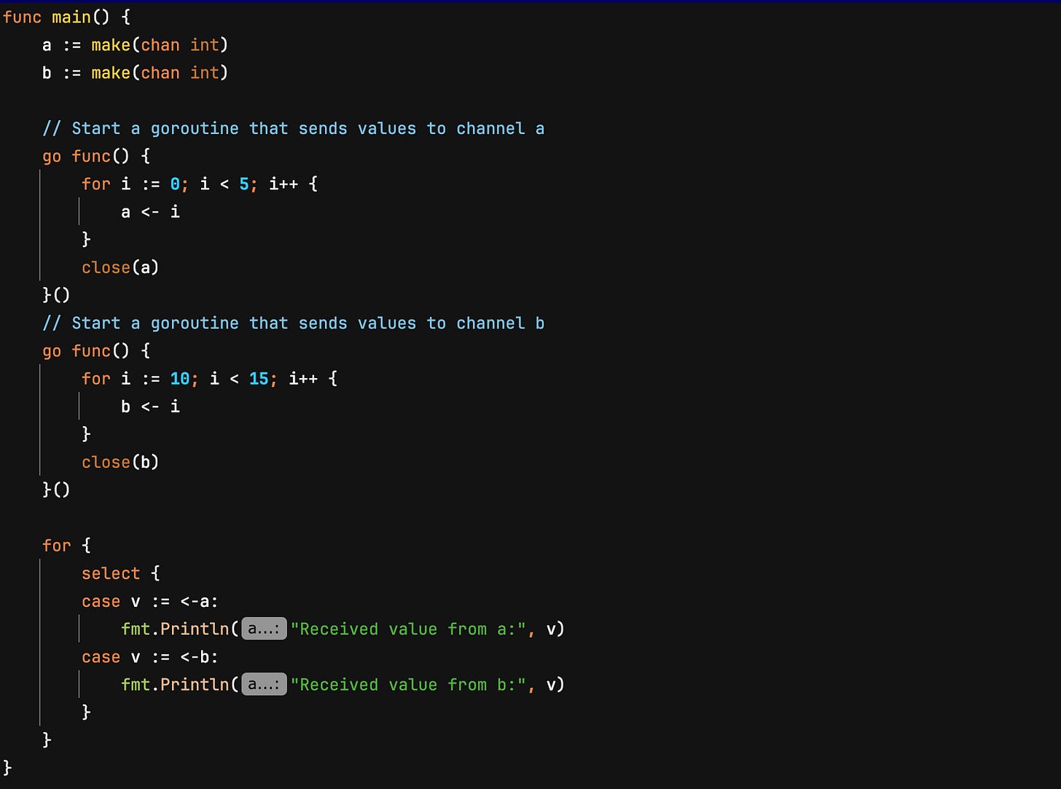Click the number "10" in "i := 10"
1061x789 pixels.
pyautogui.click(x=180, y=379)
